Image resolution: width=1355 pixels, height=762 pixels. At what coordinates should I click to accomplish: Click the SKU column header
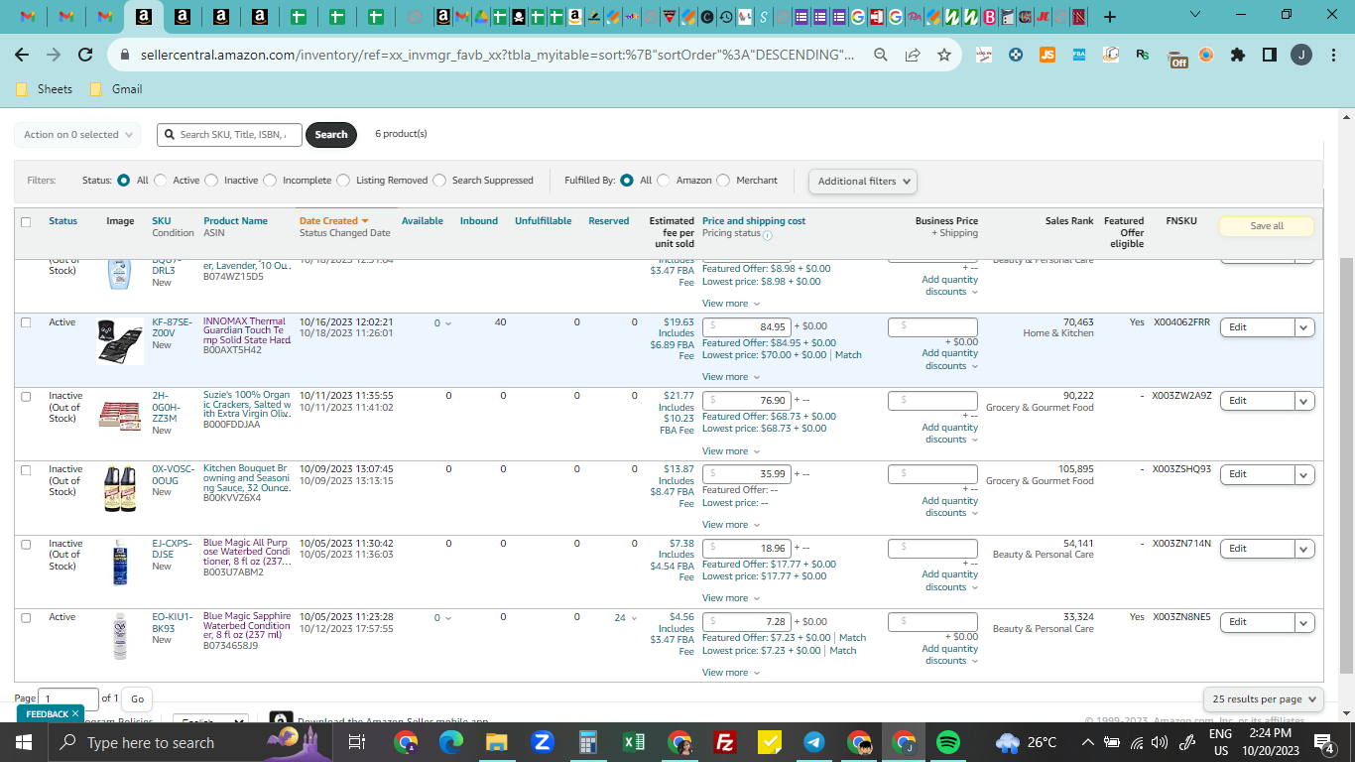point(162,221)
